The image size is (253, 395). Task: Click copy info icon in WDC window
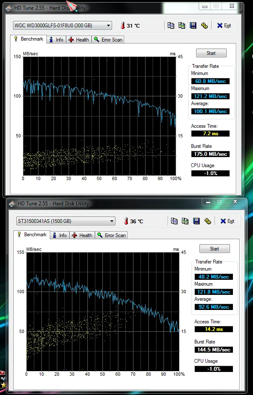[x=171, y=26]
